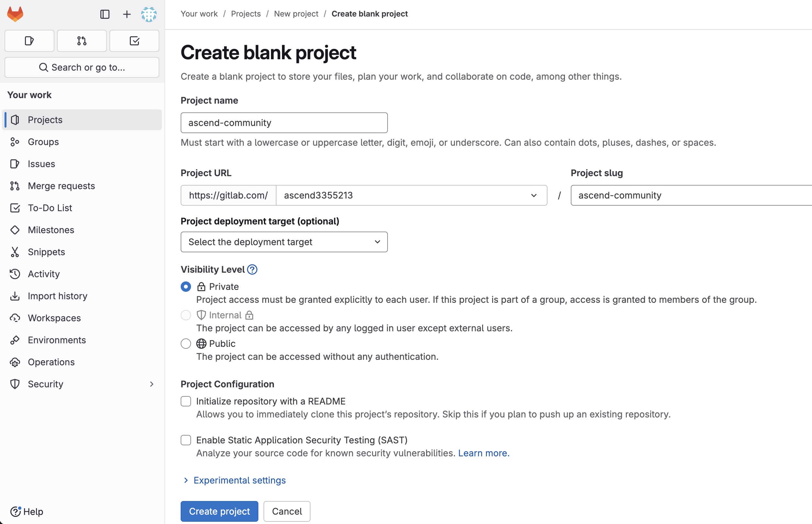Click the plus create new icon

click(x=127, y=14)
